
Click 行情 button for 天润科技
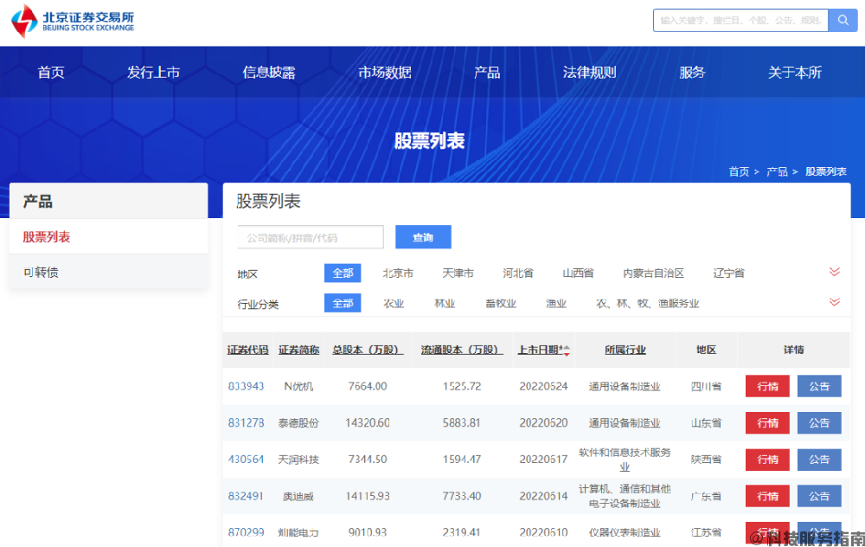point(767,460)
